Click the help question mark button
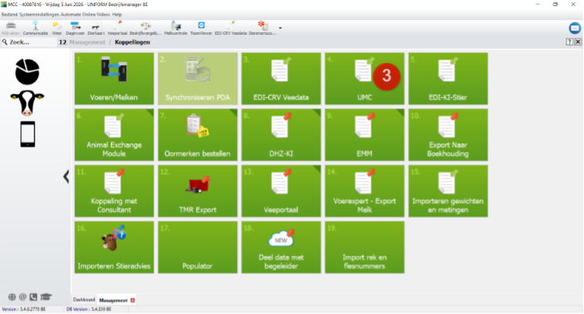 click(x=569, y=42)
